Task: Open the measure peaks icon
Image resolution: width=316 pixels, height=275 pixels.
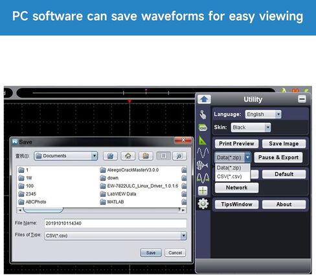Action: coord(203,178)
